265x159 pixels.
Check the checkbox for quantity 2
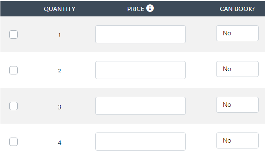click(13, 70)
